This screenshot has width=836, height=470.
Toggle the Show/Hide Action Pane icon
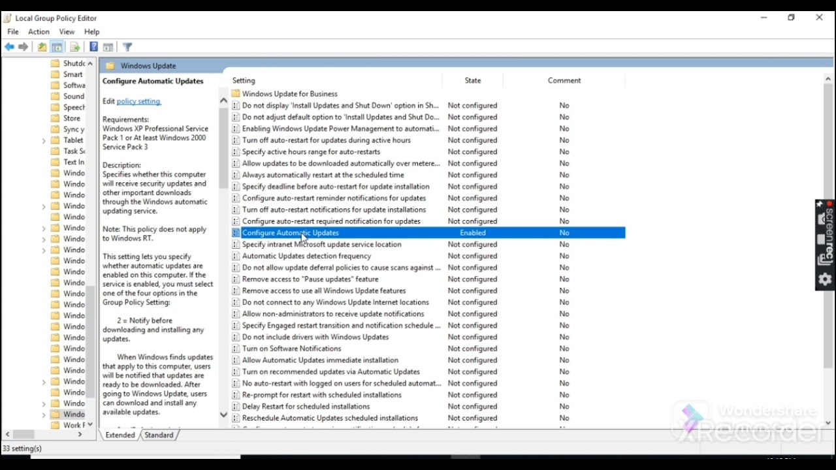(108, 47)
